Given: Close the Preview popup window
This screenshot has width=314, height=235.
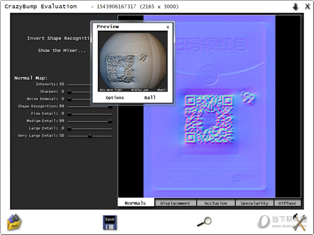Looking at the screenshot, I should point(168,27).
